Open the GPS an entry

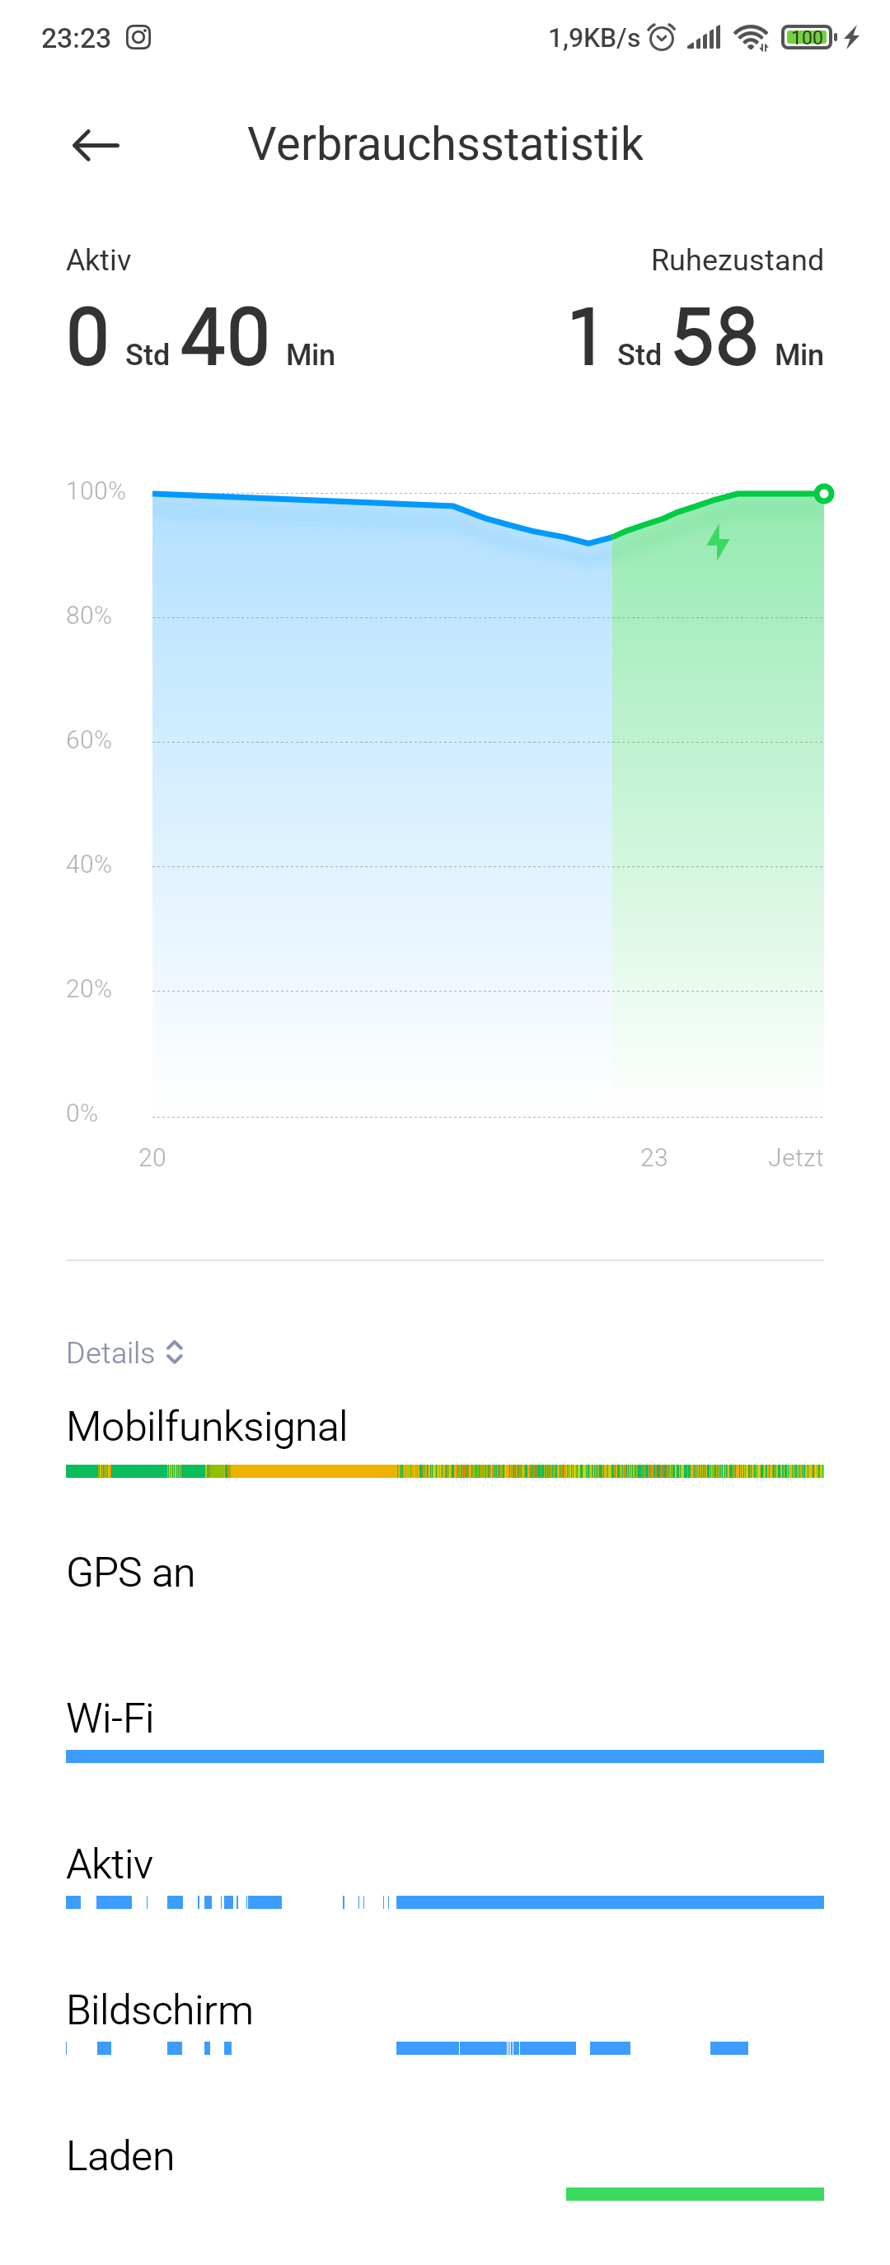(x=130, y=1572)
